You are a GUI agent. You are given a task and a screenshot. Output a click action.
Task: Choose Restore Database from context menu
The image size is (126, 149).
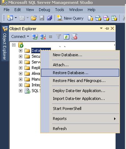pos(80,73)
